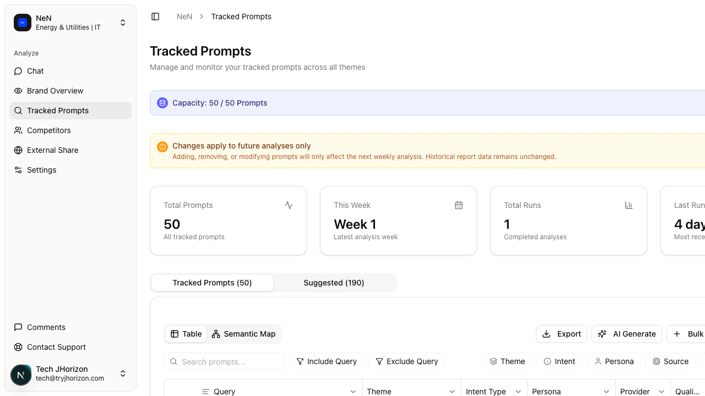The width and height of the screenshot is (705, 396).
Task: Enable the Include Query filter
Action: (x=327, y=361)
